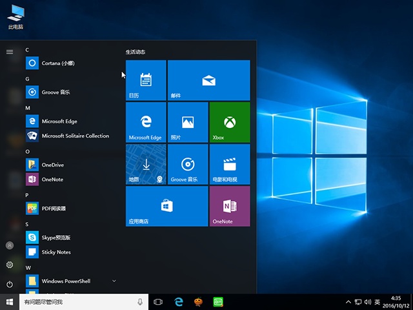The image size is (413, 310).
Task: Open PDF阅读器 from the app list
Action: pyautogui.click(x=54, y=209)
